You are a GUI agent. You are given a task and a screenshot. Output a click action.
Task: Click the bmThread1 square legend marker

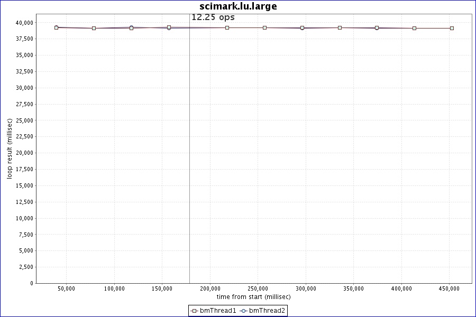[195, 311]
